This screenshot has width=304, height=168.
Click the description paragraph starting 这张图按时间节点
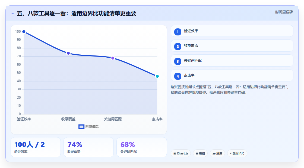pos(230,90)
